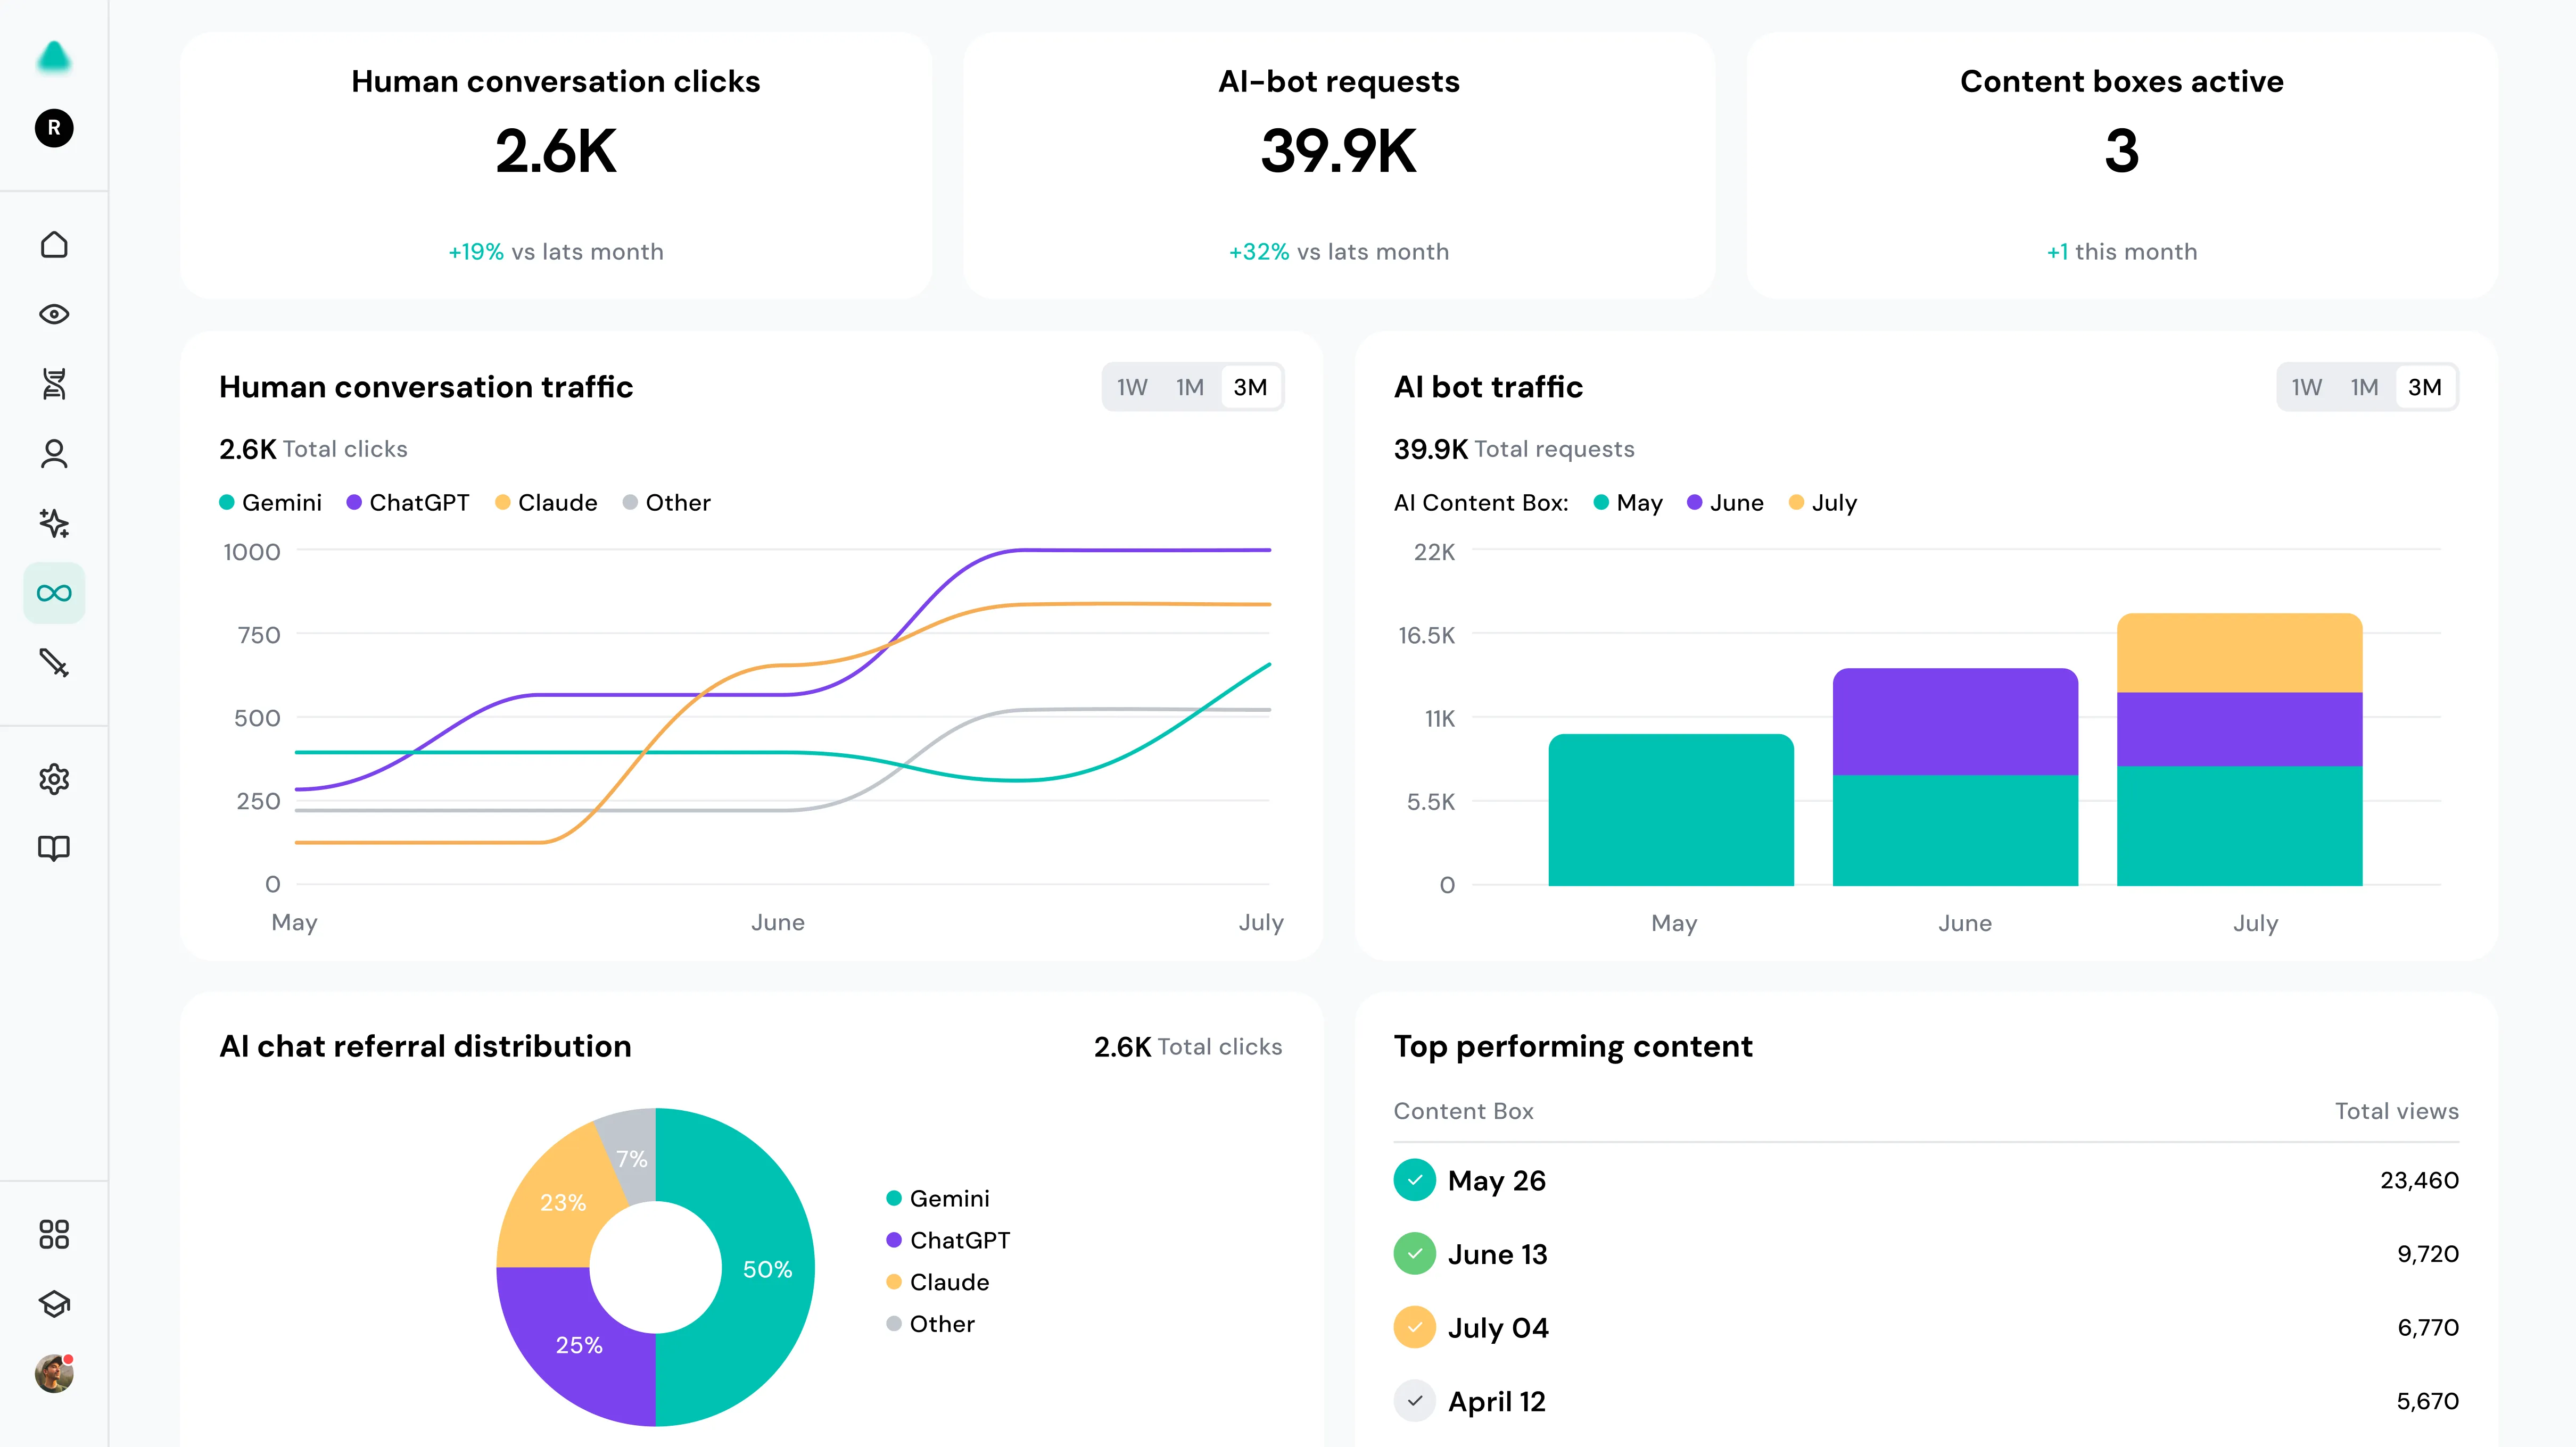Select the sparkle stars icon in sidebar
Screen dimensions: 2576x1447
click(x=54, y=523)
